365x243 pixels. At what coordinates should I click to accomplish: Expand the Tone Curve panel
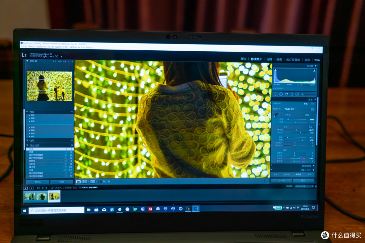click(314, 166)
